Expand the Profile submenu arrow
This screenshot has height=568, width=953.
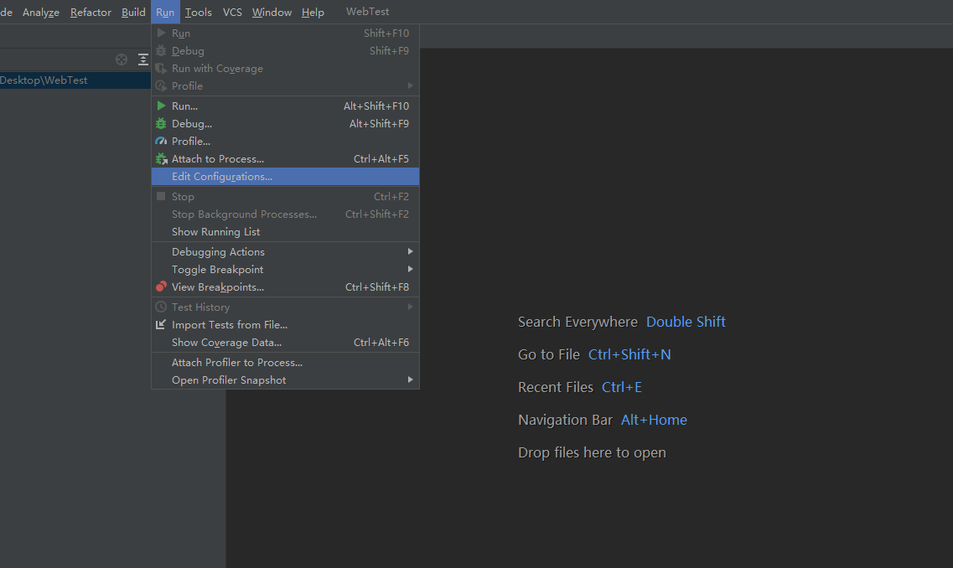coord(410,85)
